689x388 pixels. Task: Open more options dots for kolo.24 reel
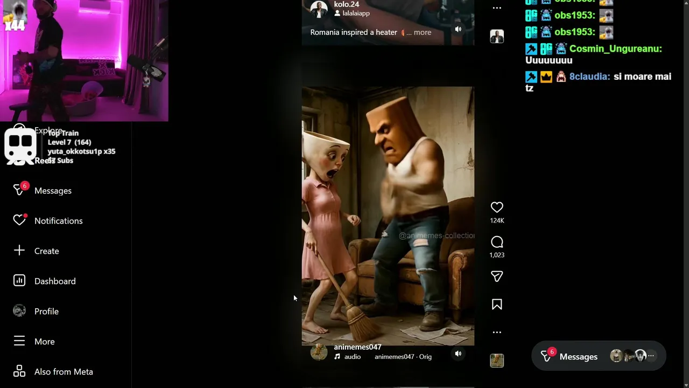pyautogui.click(x=497, y=8)
